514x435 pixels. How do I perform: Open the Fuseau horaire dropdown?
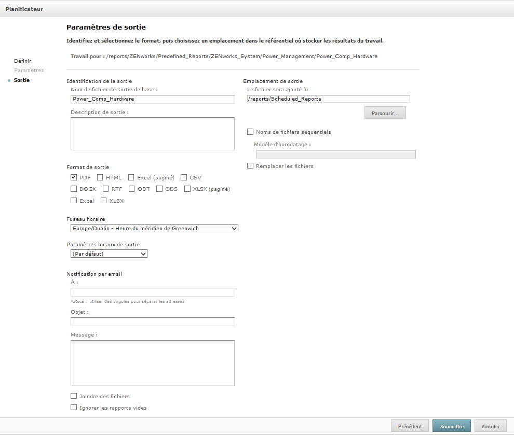click(x=154, y=228)
